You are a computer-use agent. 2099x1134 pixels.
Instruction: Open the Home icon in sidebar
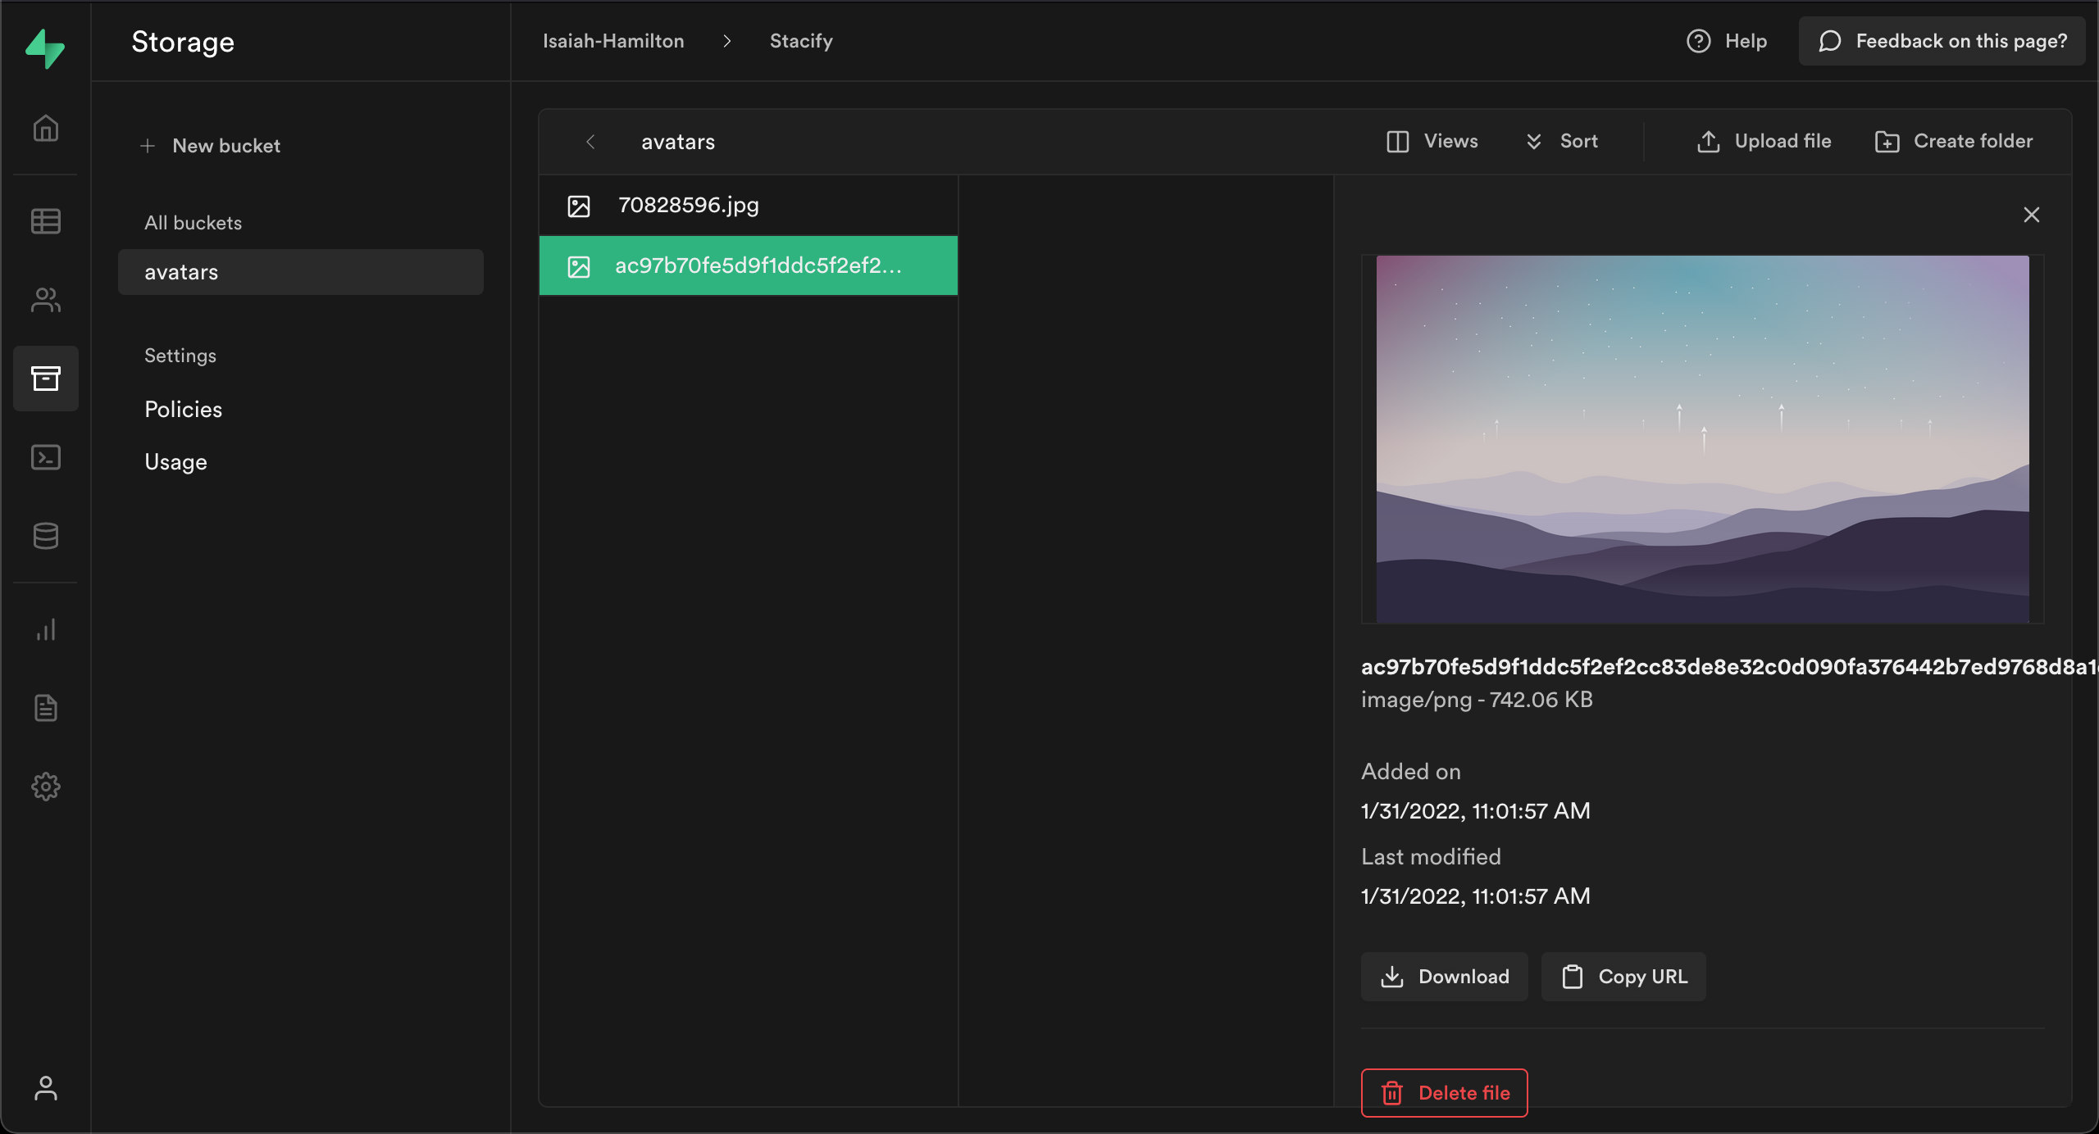point(46,128)
